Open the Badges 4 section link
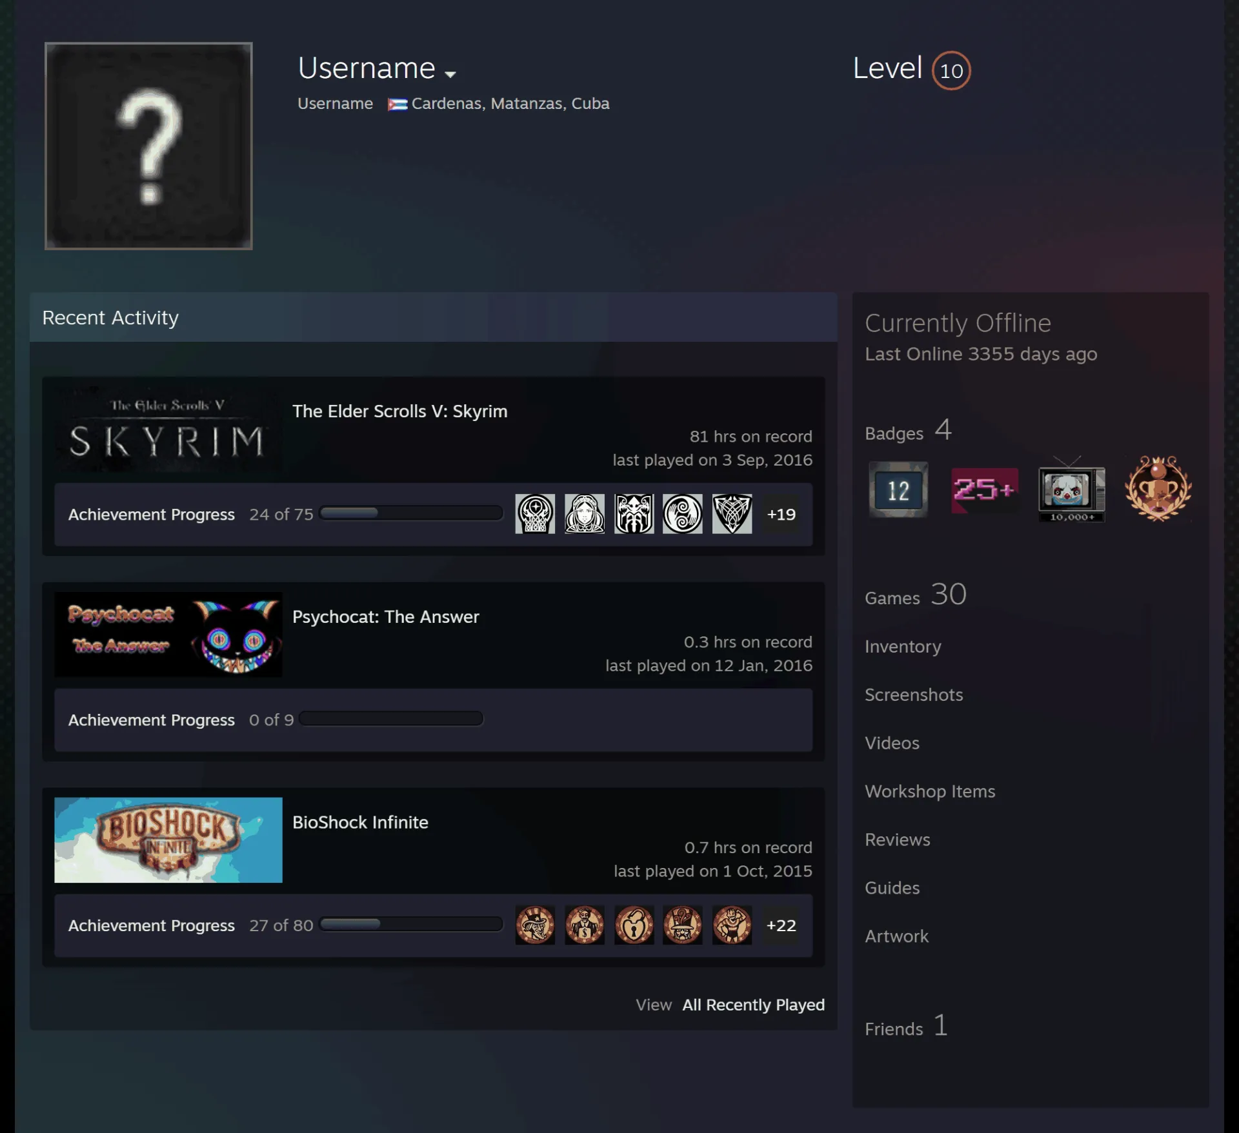The width and height of the screenshot is (1239, 1133). tap(908, 431)
